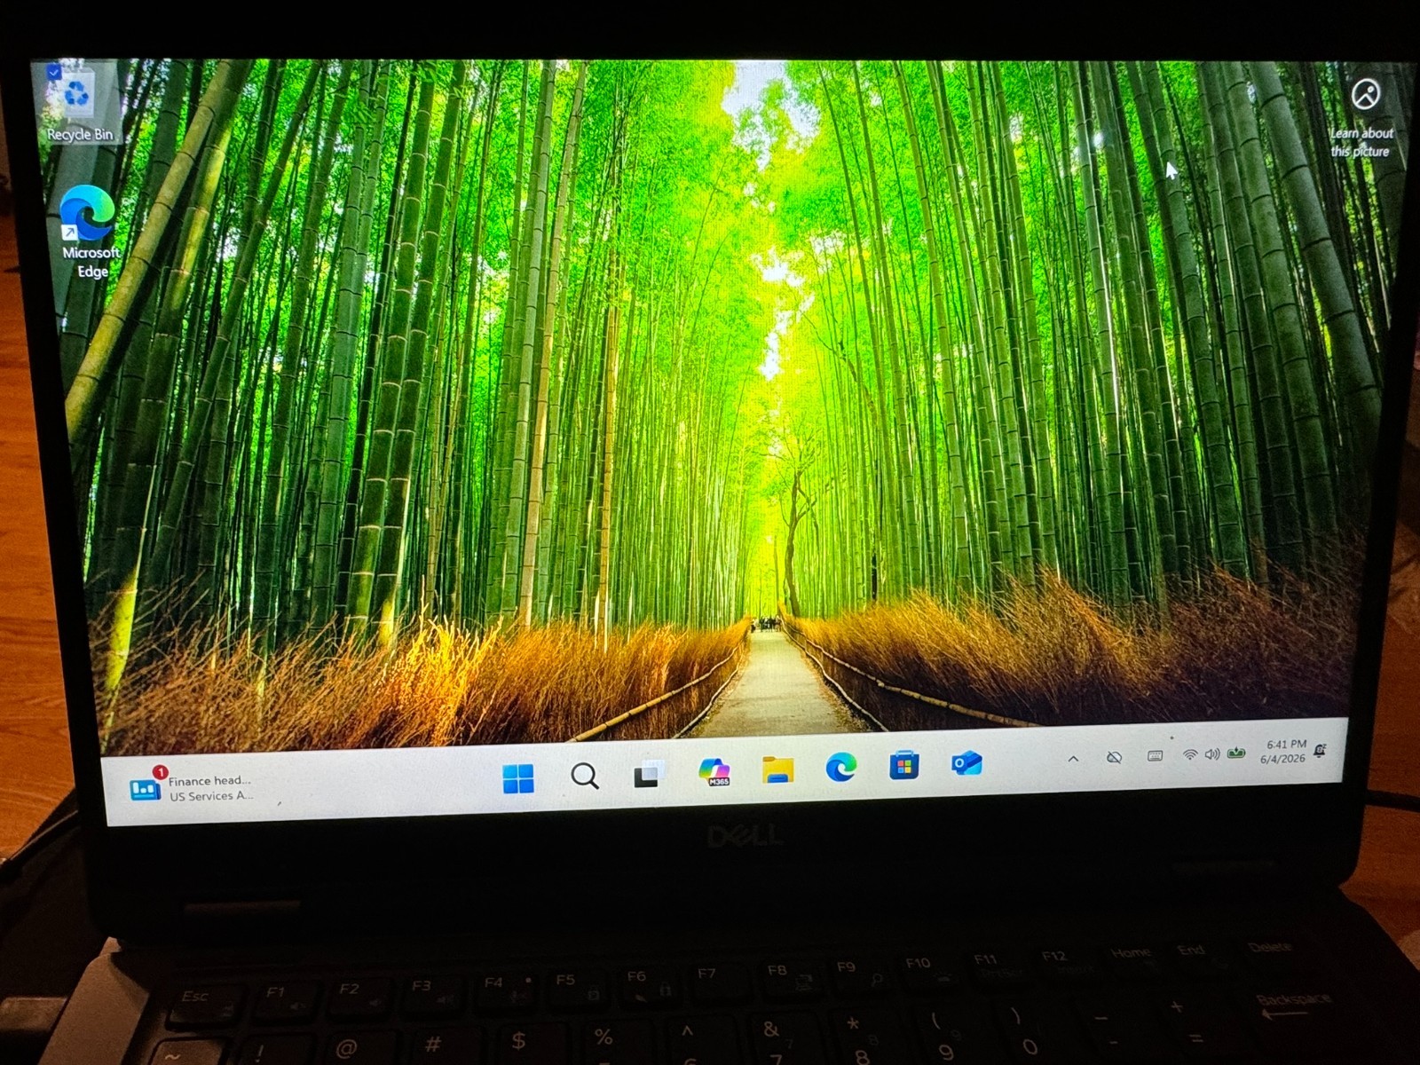Open the Recycle Bin desktop icon
The height and width of the screenshot is (1065, 1420).
(78, 102)
